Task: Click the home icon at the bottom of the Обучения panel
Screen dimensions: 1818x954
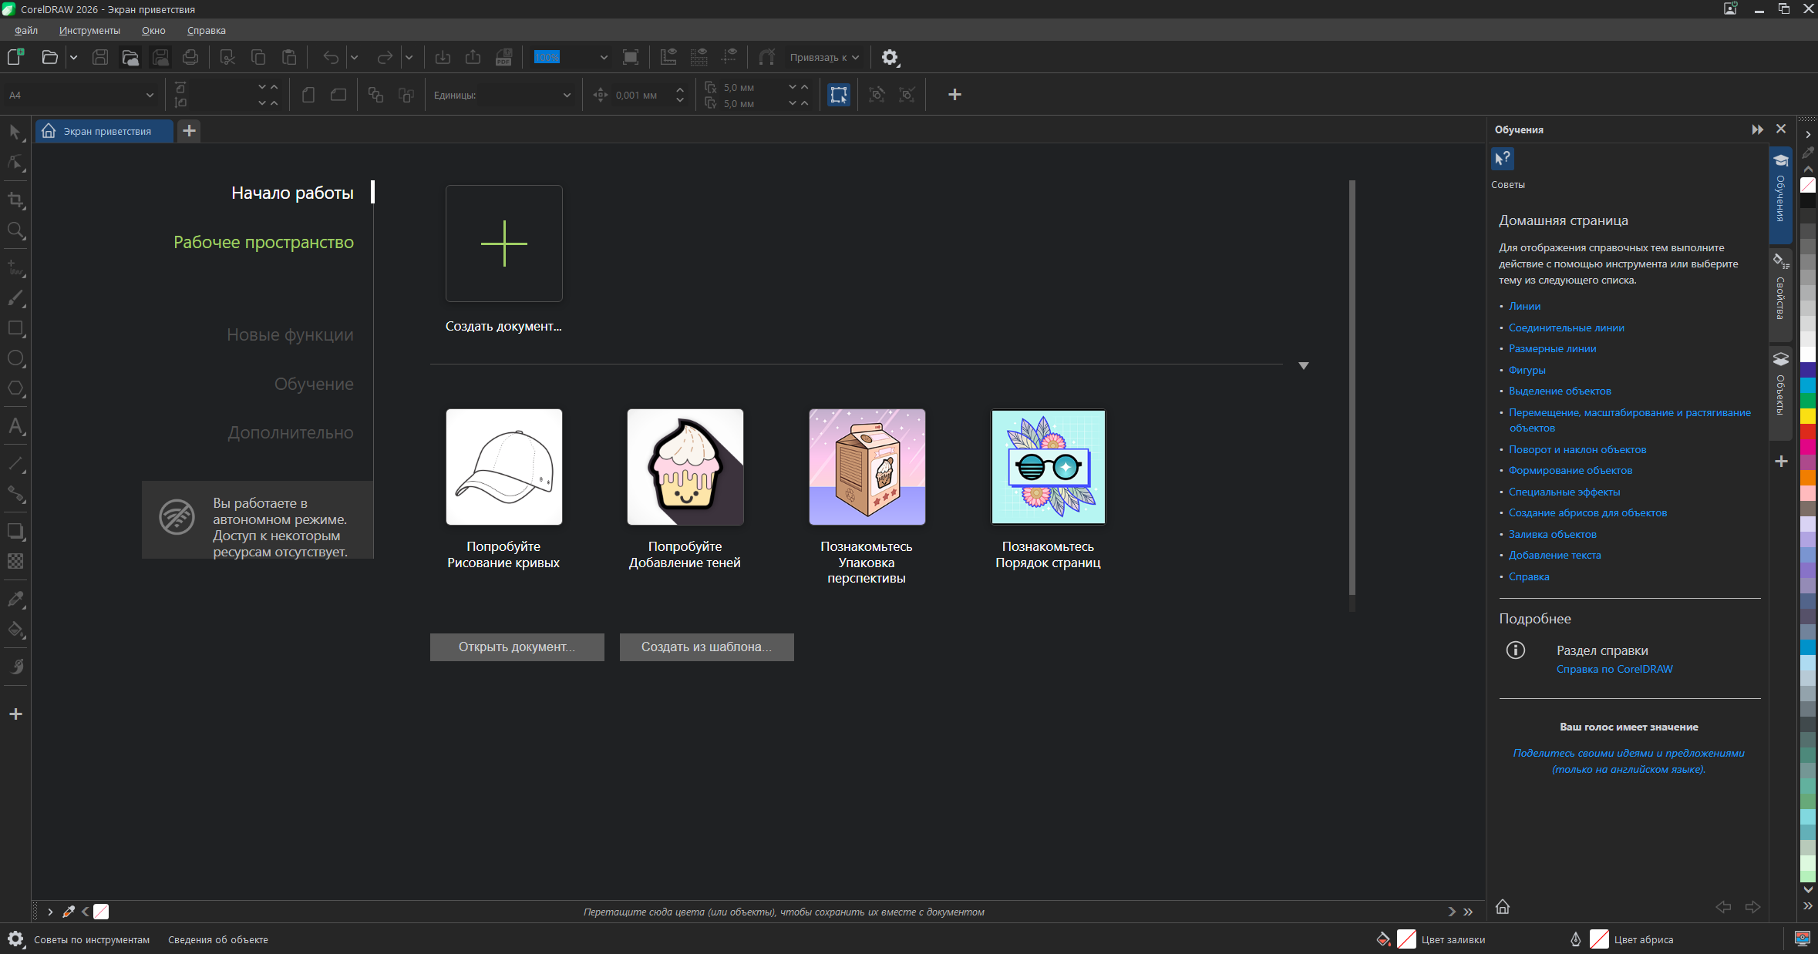Action: [x=1503, y=907]
